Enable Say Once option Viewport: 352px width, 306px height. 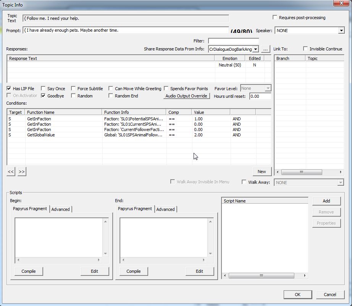(43, 88)
